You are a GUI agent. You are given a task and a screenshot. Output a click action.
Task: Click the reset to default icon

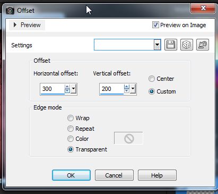[203, 45]
